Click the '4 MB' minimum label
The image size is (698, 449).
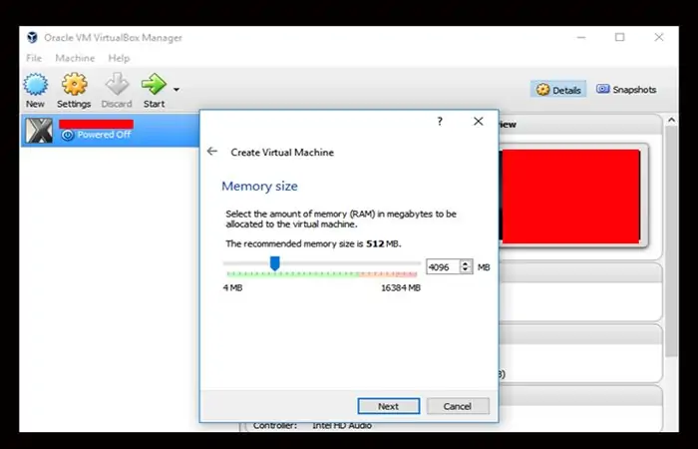(x=232, y=287)
